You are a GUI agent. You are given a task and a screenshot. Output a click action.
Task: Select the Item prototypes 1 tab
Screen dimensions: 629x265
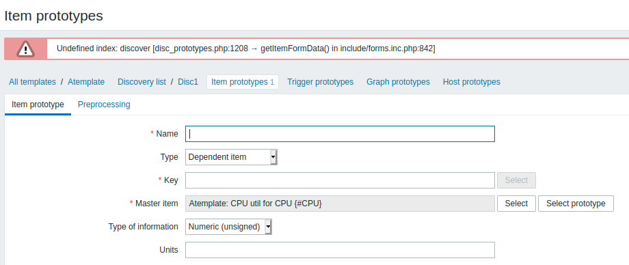pyautogui.click(x=243, y=82)
